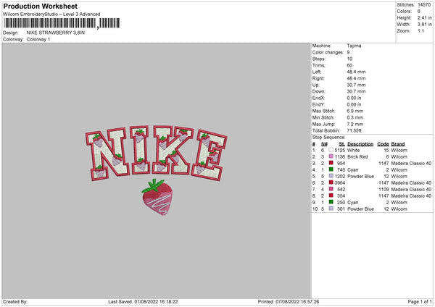The image size is (435, 307).
Task: Click the barcode under the worksheet title
Action: [x=62, y=23]
